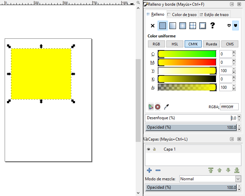Select the CMS color mode

click(x=230, y=44)
